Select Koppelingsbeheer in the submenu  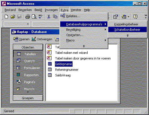click(128, 24)
